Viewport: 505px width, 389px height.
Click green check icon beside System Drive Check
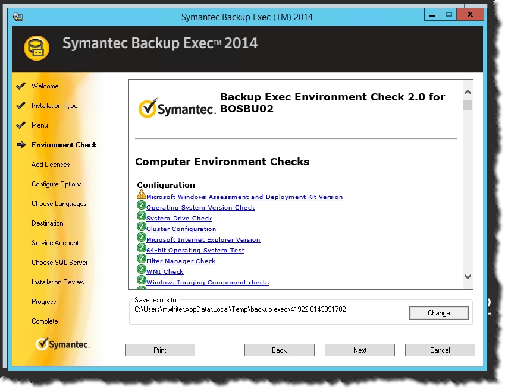pos(141,216)
